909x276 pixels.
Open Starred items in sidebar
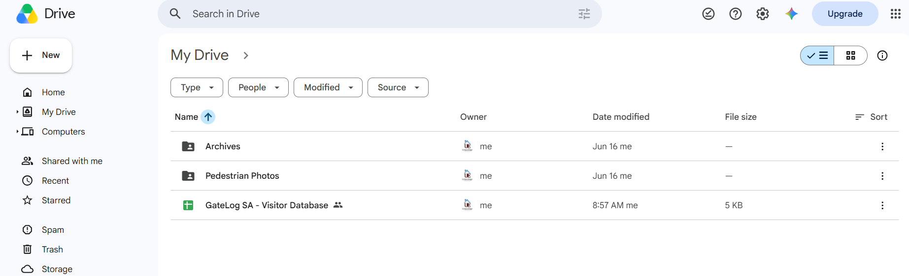coord(56,200)
